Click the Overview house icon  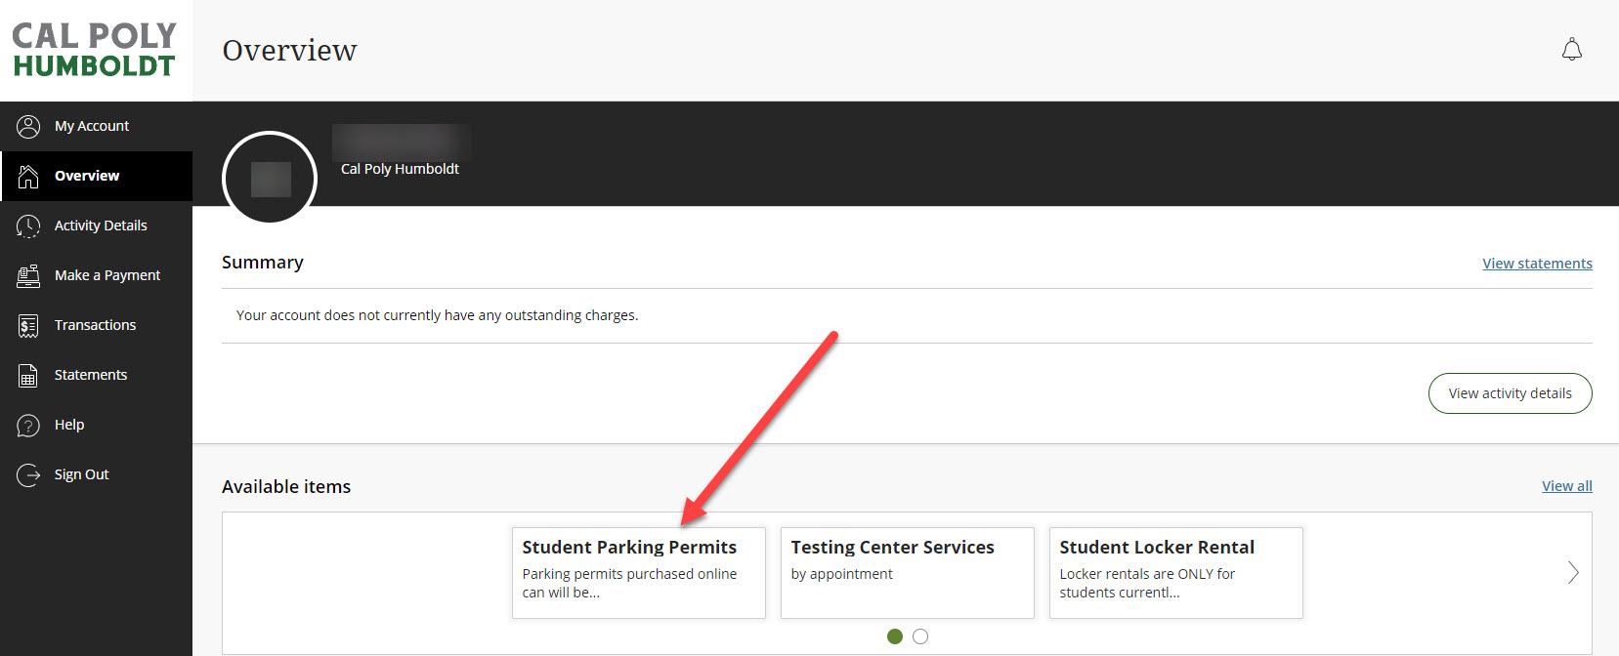(28, 176)
